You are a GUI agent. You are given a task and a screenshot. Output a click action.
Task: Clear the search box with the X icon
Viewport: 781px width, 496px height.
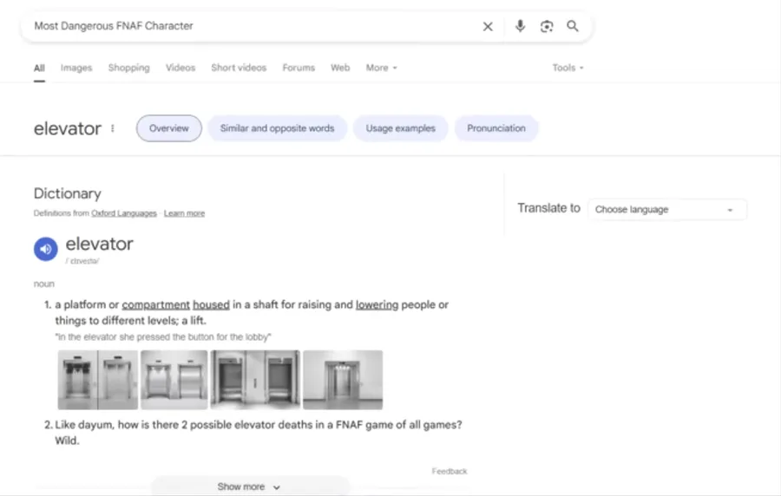point(488,26)
